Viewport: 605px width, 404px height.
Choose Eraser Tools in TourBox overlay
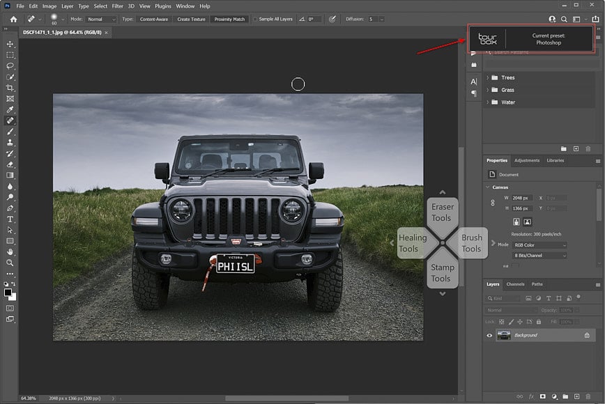pos(442,212)
